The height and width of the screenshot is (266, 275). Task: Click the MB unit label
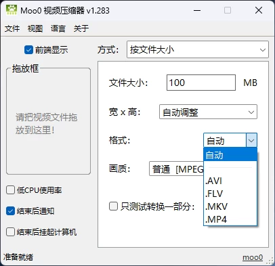coord(250,83)
